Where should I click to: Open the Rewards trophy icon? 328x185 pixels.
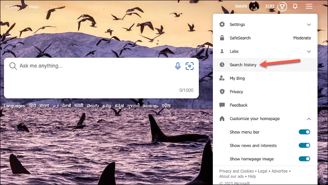point(282,7)
